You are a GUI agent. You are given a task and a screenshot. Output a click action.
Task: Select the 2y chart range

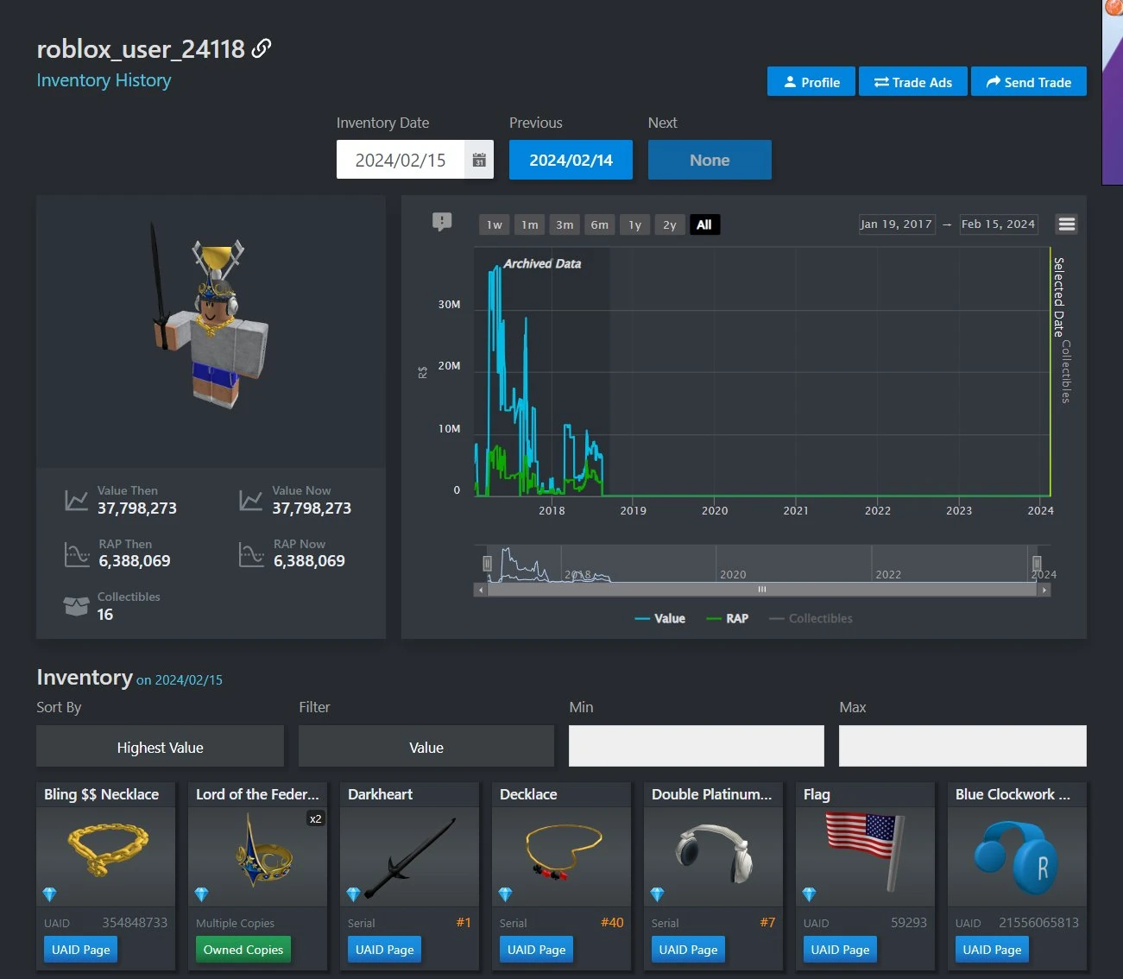pos(670,224)
